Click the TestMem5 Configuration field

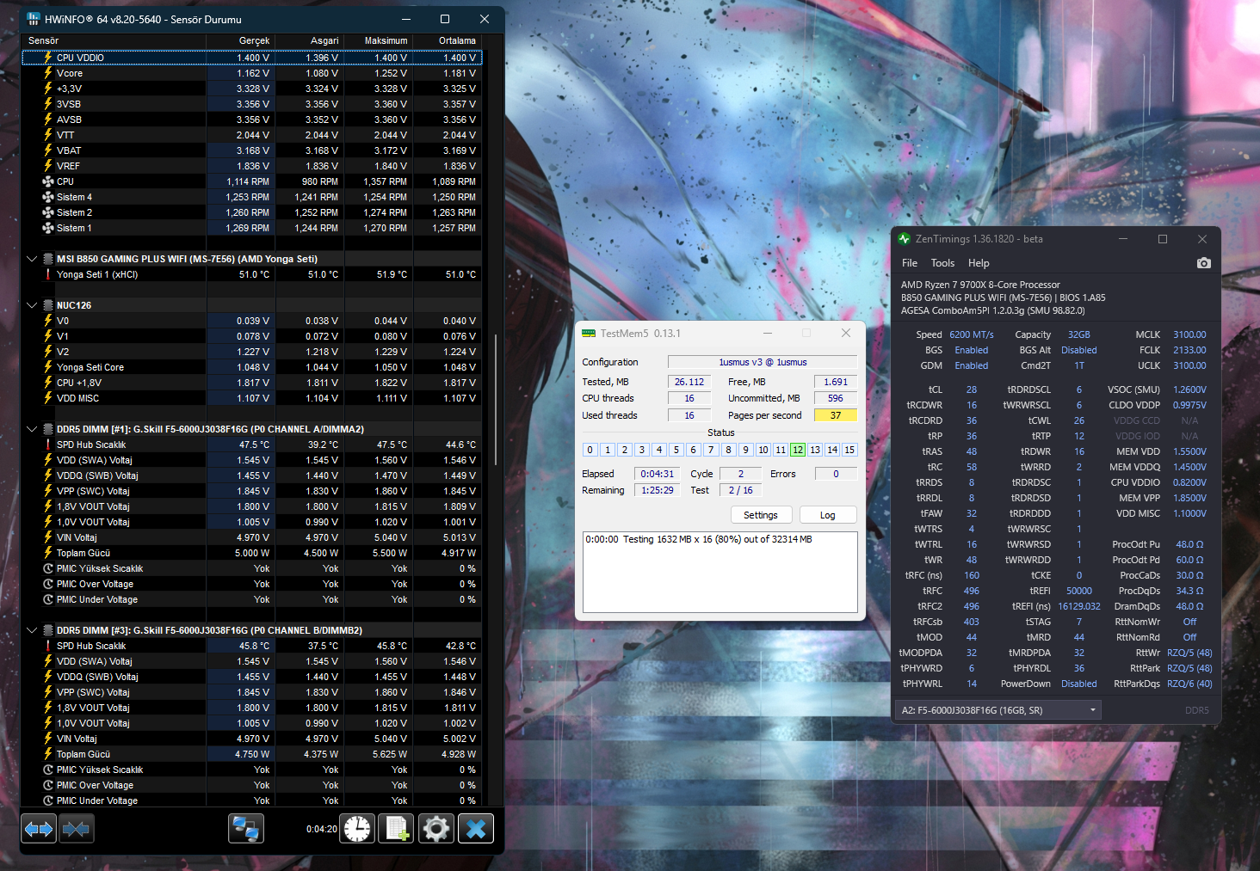coord(763,362)
